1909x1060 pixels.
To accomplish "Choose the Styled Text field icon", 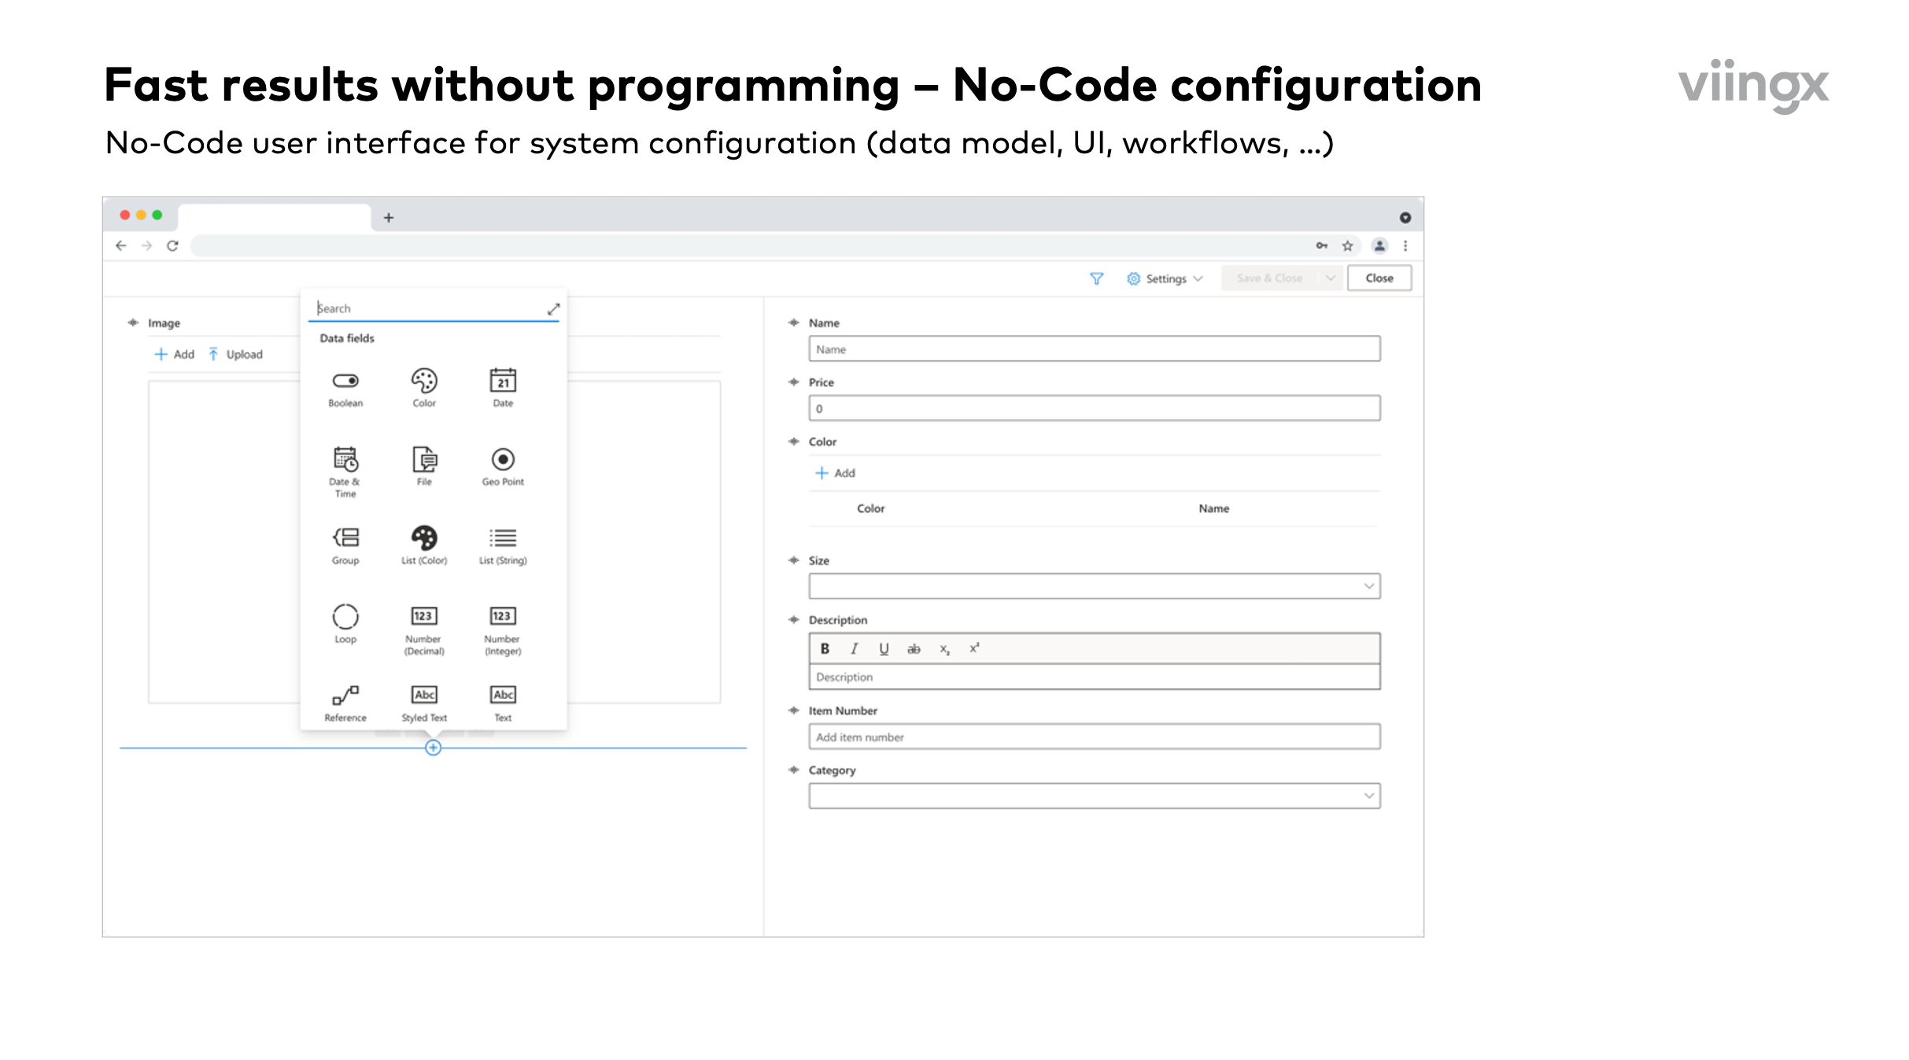I will pyautogui.click(x=424, y=694).
